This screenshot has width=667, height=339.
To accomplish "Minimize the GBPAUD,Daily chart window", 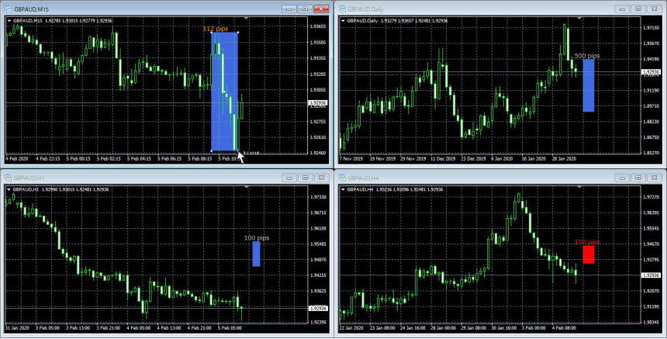I will (622, 9).
